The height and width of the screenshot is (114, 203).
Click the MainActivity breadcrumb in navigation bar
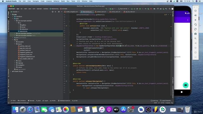pos(54,9)
